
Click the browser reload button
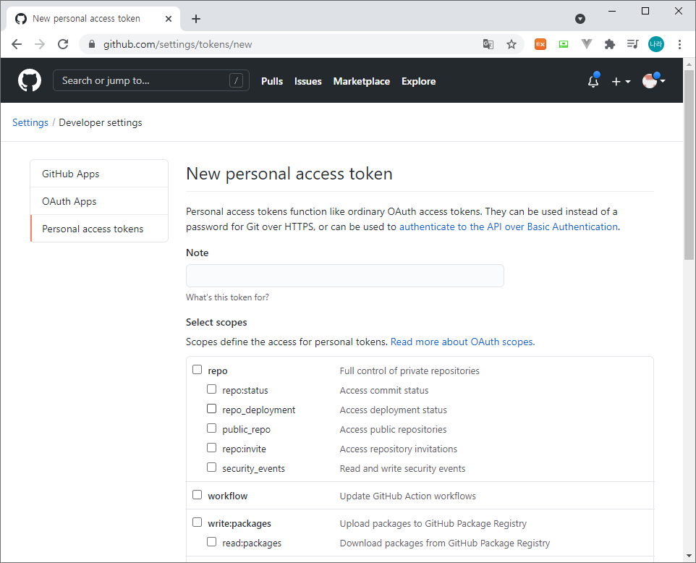click(x=63, y=44)
